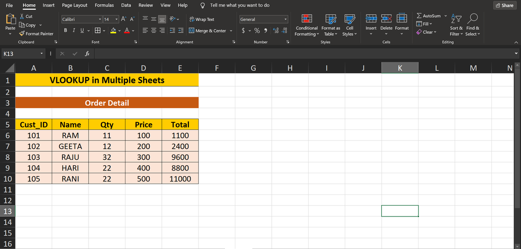Open Find & Select magnifier
The height and width of the screenshot is (249, 521).
[473, 25]
